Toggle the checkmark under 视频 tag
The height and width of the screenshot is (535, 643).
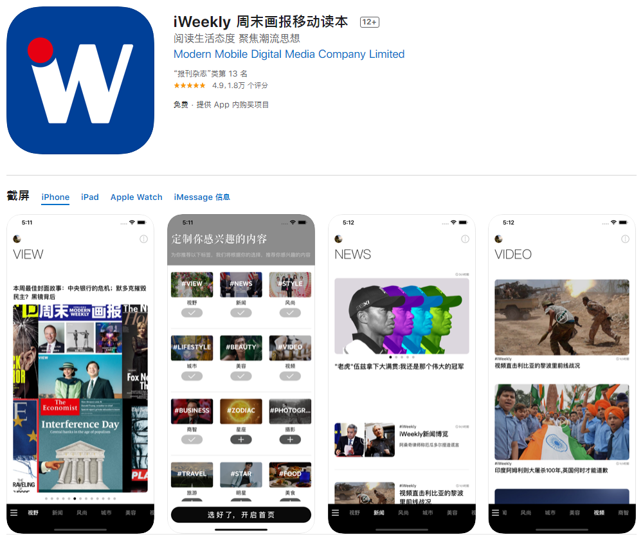tap(290, 376)
